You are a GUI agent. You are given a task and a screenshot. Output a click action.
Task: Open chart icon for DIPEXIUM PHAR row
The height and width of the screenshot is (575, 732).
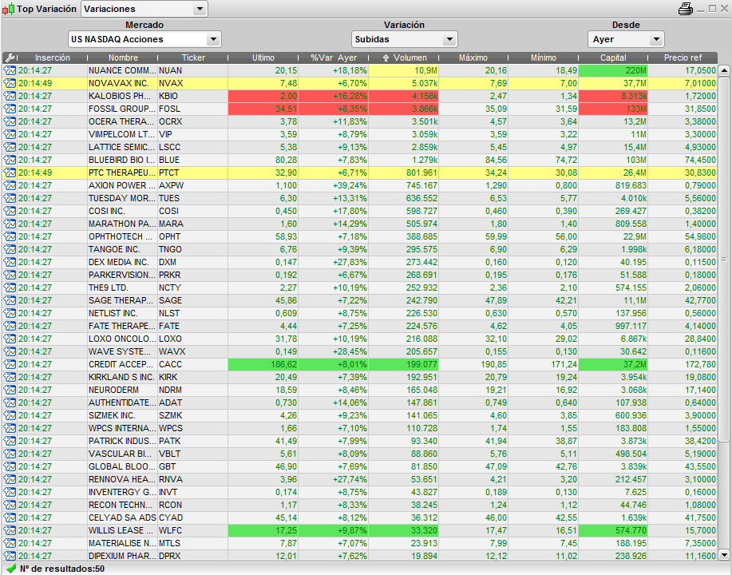click(10, 556)
